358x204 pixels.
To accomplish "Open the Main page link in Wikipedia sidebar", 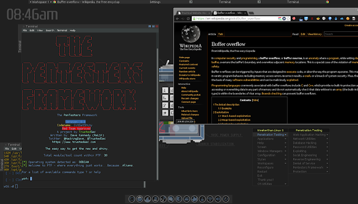I will pyautogui.click(x=184, y=58).
